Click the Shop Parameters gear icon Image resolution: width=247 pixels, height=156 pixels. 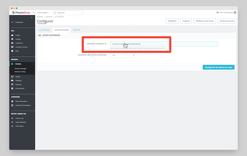(12, 101)
